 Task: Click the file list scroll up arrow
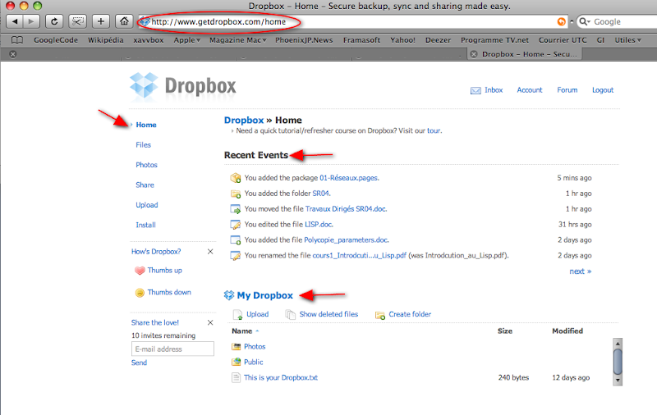coord(618,344)
